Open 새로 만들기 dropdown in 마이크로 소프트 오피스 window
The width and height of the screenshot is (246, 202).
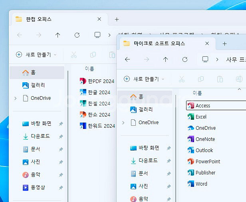(144, 79)
